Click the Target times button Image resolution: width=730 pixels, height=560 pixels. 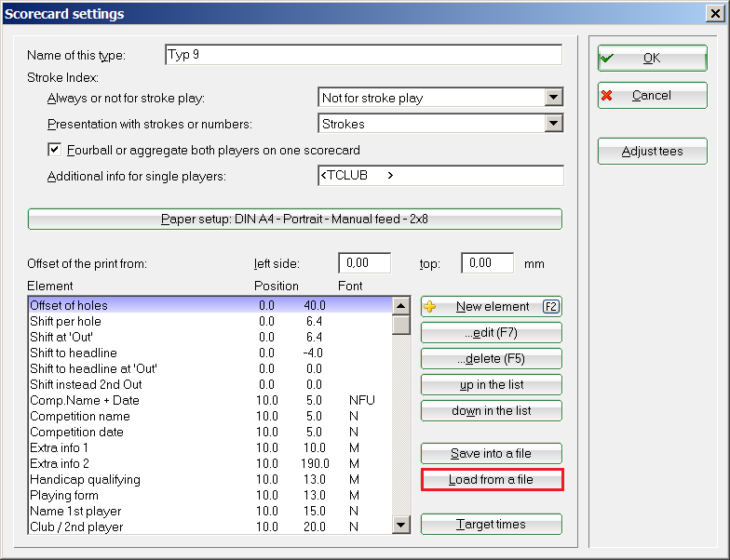[x=491, y=525]
